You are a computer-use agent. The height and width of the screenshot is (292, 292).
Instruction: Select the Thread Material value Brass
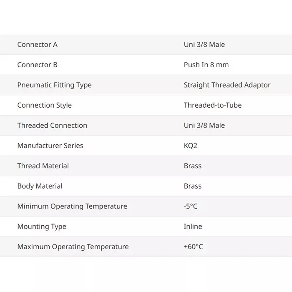coord(192,166)
